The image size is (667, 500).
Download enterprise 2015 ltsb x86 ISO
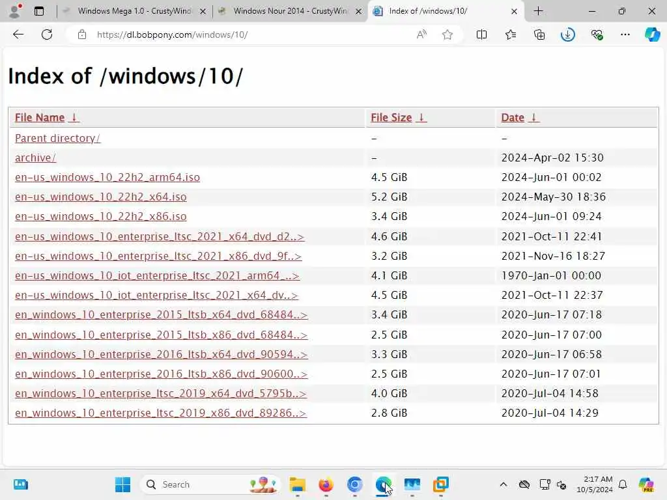(162, 335)
